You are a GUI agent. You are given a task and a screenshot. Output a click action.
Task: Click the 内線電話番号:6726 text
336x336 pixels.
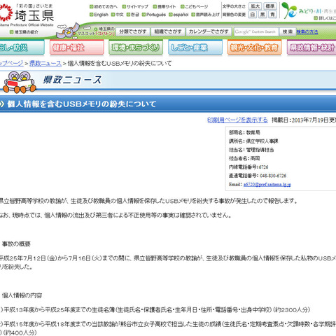[x=248, y=167]
